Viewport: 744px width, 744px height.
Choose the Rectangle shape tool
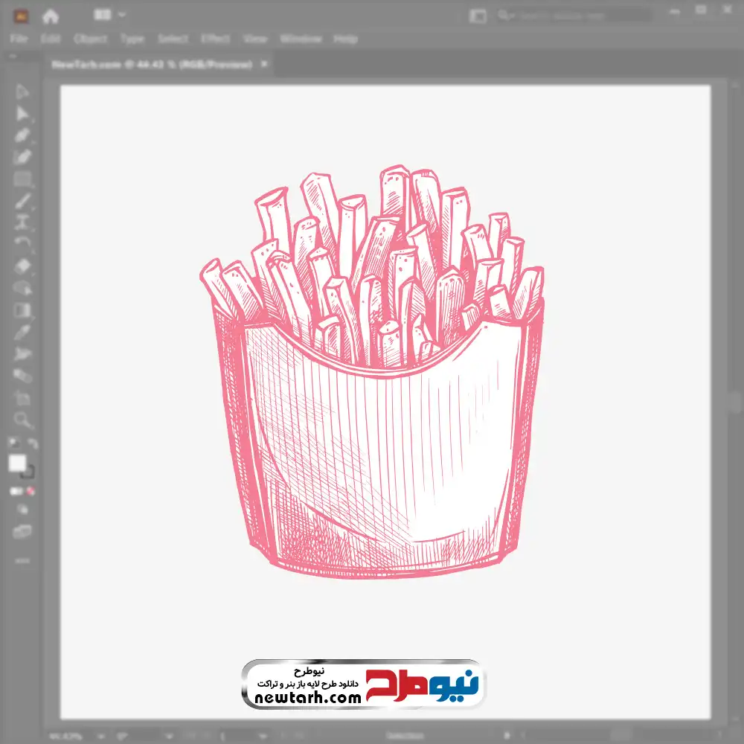pos(22,179)
